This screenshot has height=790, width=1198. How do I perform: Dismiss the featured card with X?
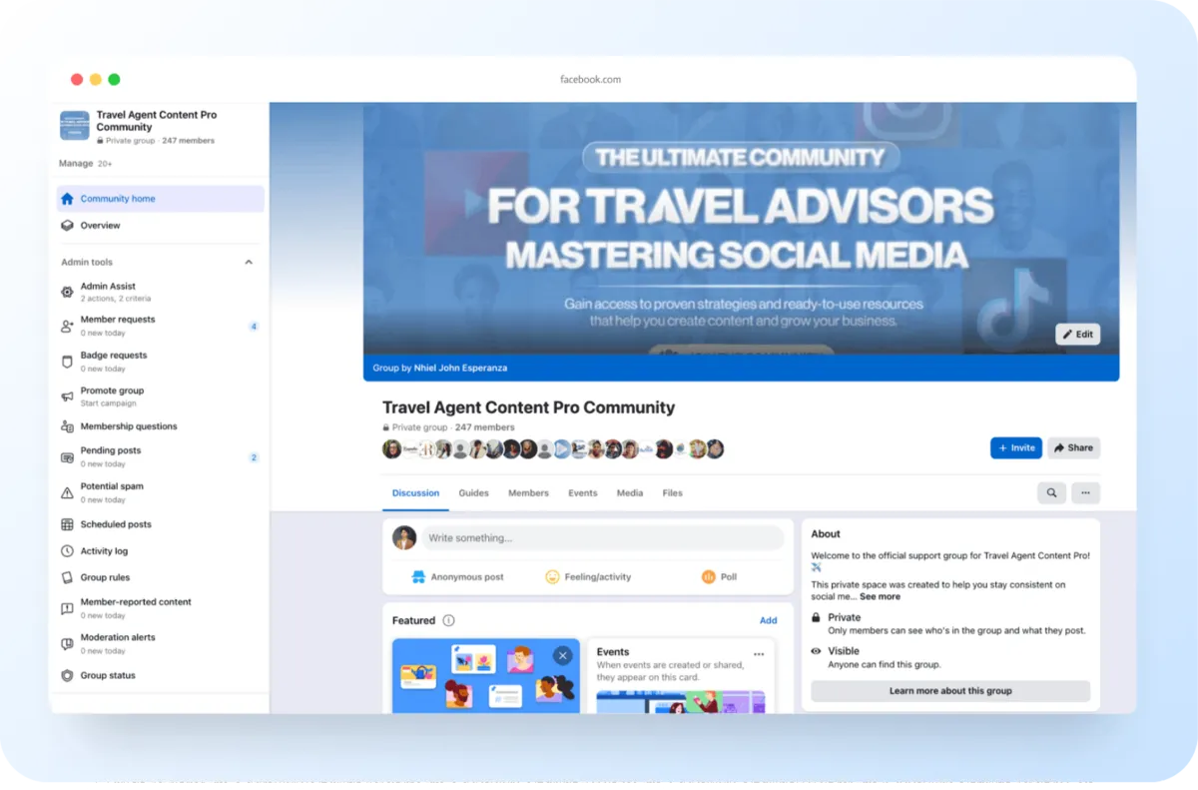563,656
